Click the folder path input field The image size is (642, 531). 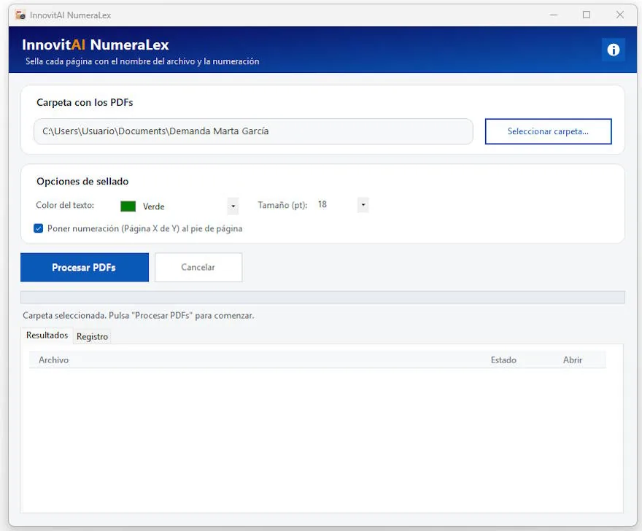(253, 131)
